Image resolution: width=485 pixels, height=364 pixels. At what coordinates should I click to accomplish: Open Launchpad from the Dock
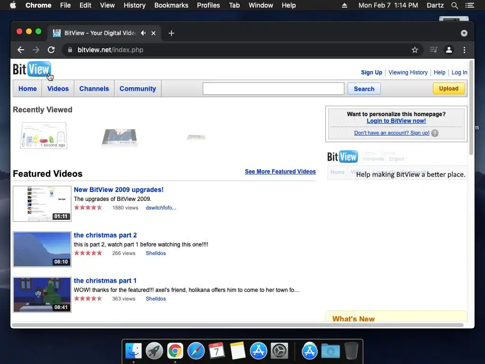pyautogui.click(x=154, y=351)
